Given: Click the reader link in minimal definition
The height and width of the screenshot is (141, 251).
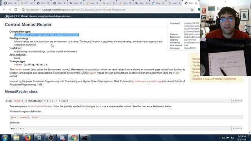Looking at the screenshot, I should point(24,117).
